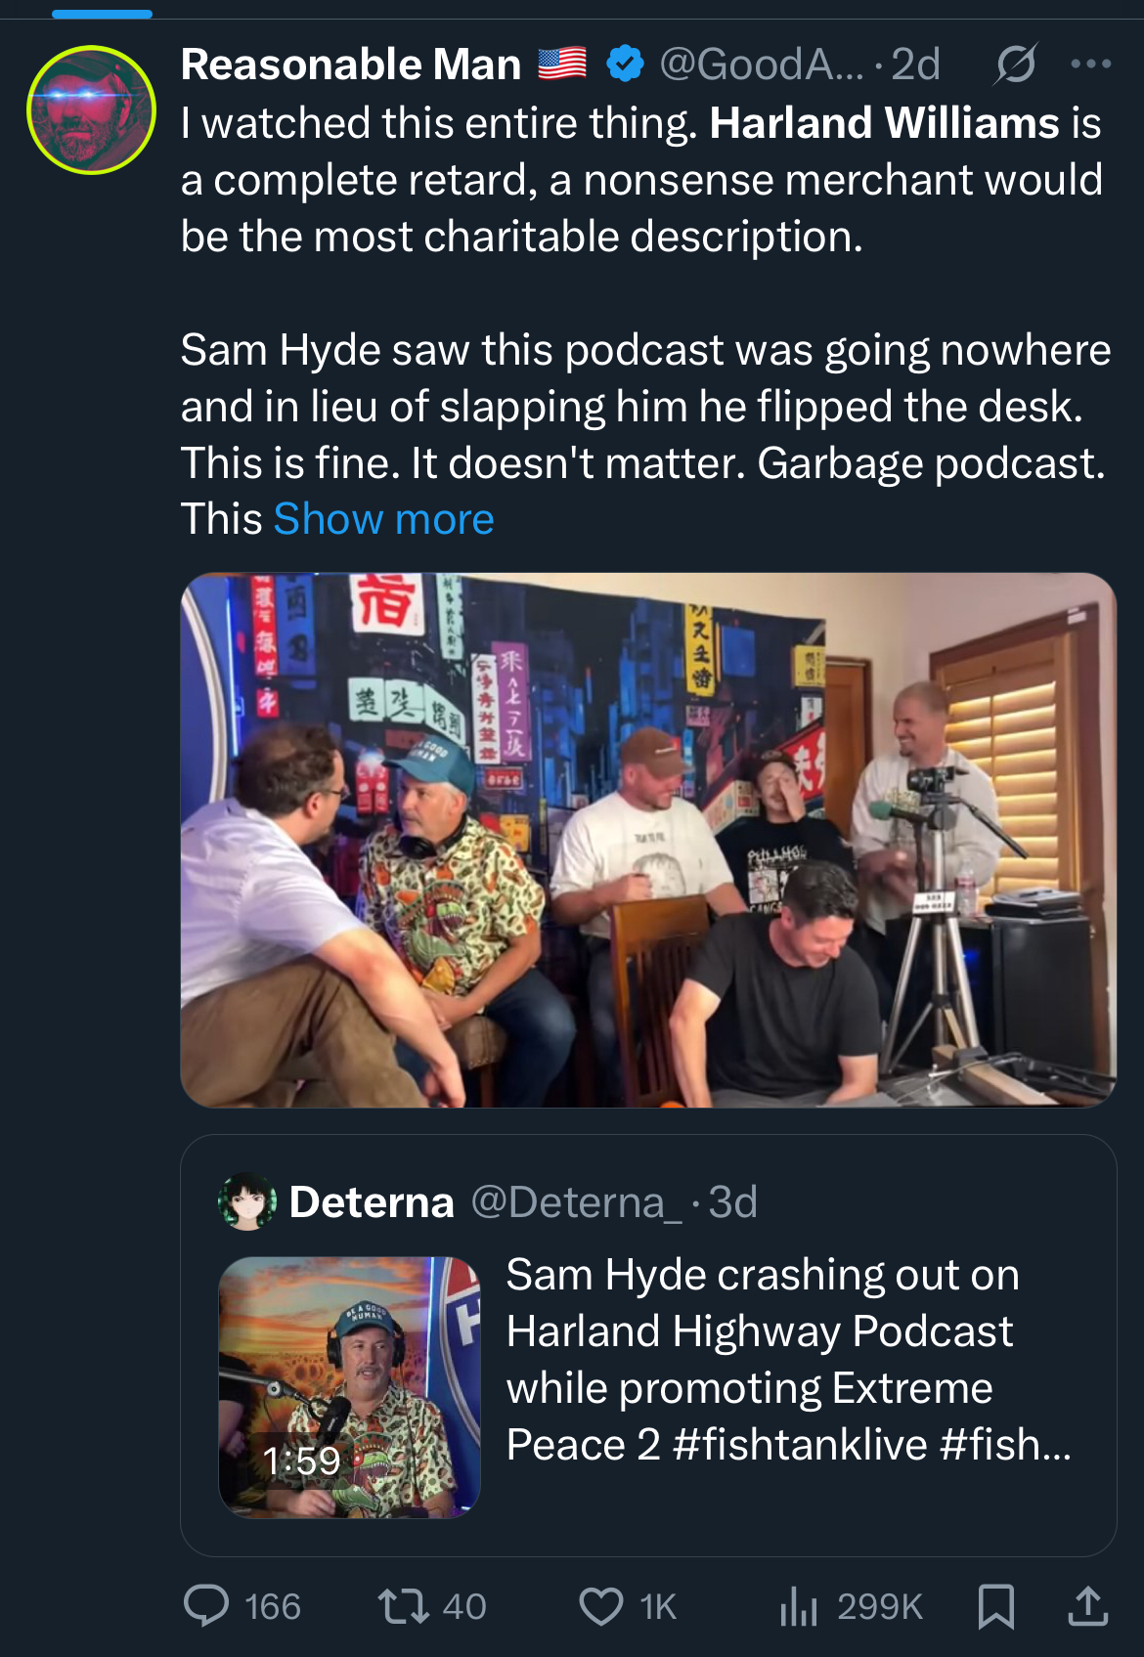Play the podcast group video

tap(648, 840)
